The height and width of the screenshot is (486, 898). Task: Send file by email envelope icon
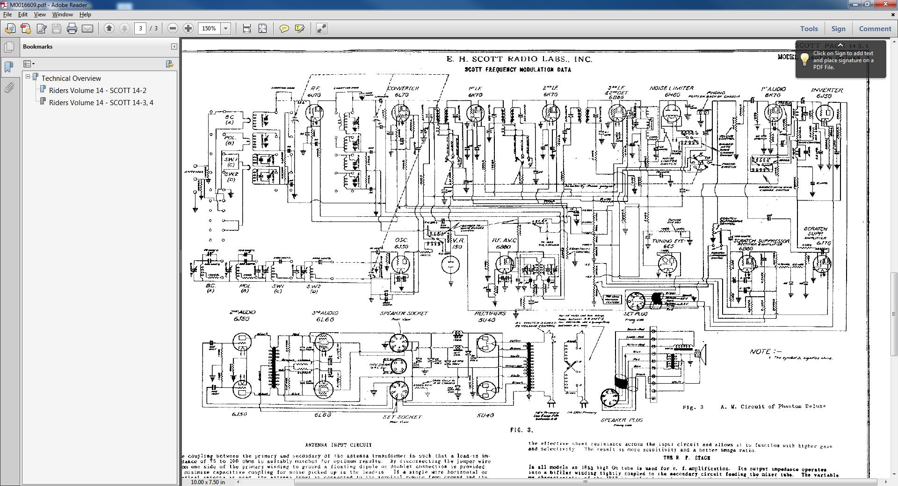click(x=87, y=29)
